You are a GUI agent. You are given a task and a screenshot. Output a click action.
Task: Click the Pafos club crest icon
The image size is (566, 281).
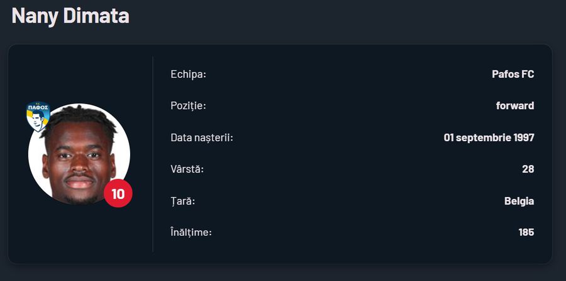tap(38, 115)
